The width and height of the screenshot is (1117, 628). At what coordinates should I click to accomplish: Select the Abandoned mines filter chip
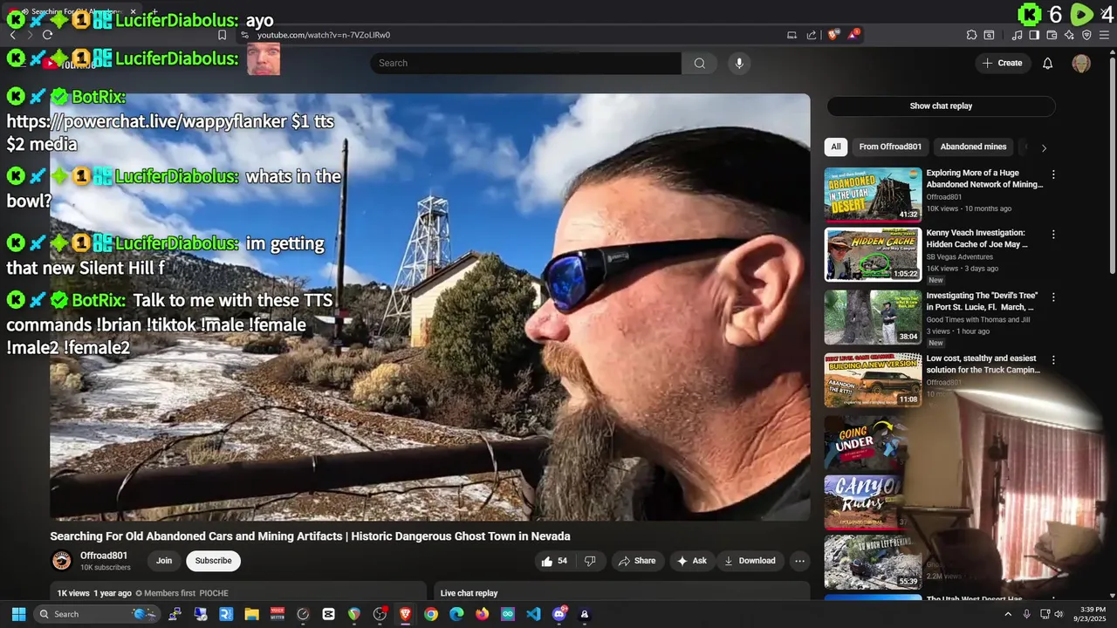[x=973, y=147]
